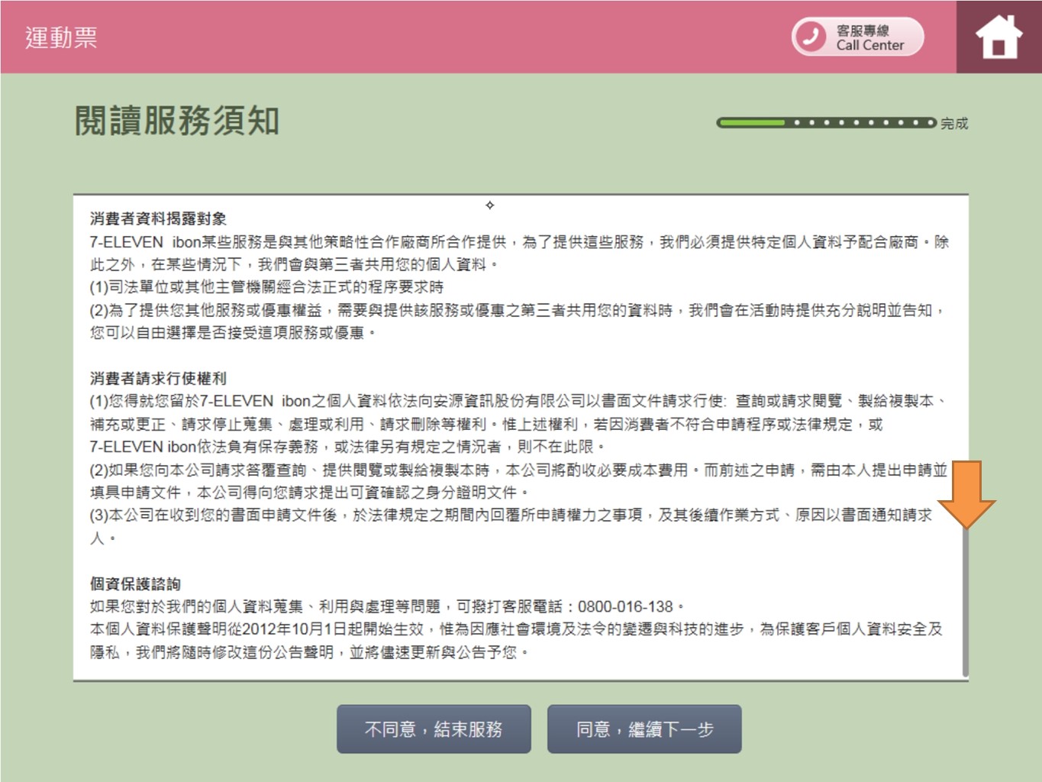Click the 完成 label beside the progress bar

pos(954,123)
